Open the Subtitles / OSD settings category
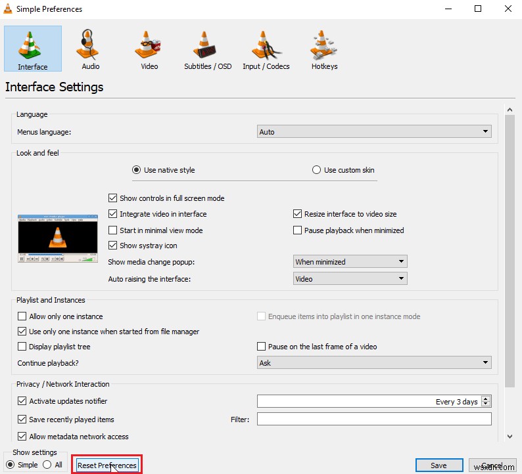This screenshot has height=474, width=522. 208,49
